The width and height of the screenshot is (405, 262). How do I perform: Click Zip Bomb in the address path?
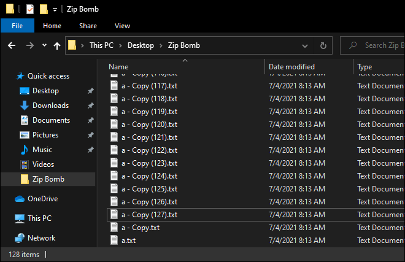184,45
